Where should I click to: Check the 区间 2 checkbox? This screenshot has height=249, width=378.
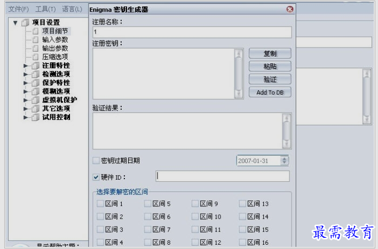[100, 216]
